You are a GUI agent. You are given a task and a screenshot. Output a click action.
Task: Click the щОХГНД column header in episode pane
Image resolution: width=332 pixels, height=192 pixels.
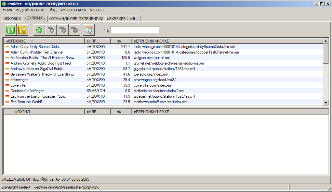pos(44,112)
